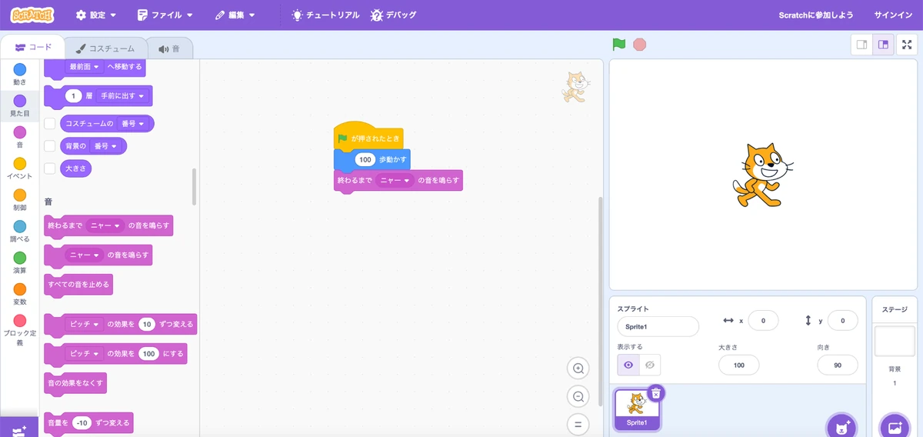Open the choose a backdrop button
The image size is (923, 437).
(x=894, y=425)
